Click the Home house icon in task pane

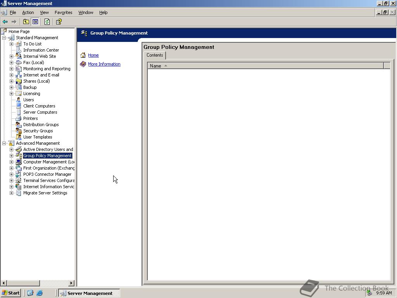(83, 55)
